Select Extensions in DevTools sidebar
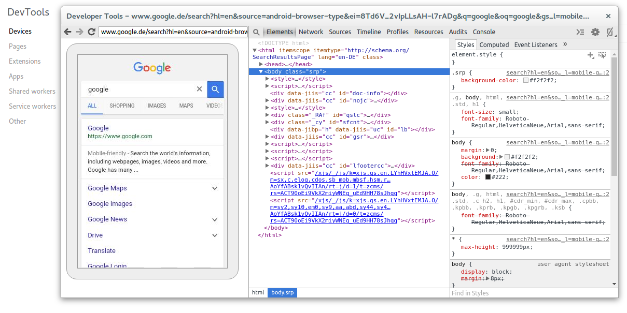 24,61
